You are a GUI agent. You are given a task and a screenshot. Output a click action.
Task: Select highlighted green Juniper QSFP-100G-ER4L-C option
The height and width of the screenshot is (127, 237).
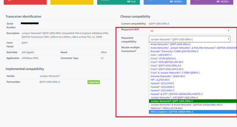(x=193, y=101)
